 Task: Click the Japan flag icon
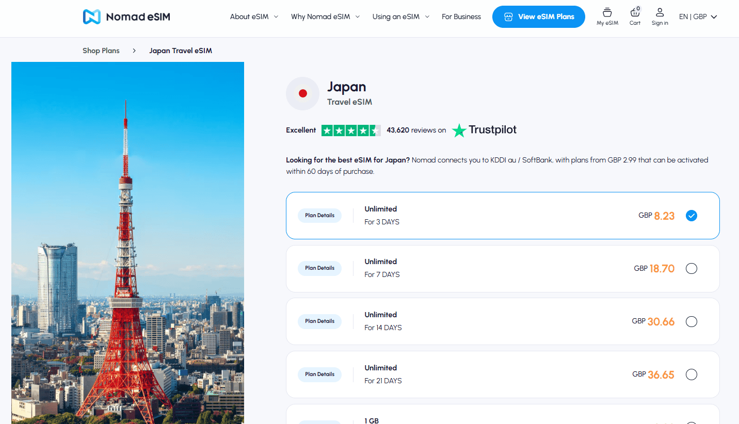point(303,93)
